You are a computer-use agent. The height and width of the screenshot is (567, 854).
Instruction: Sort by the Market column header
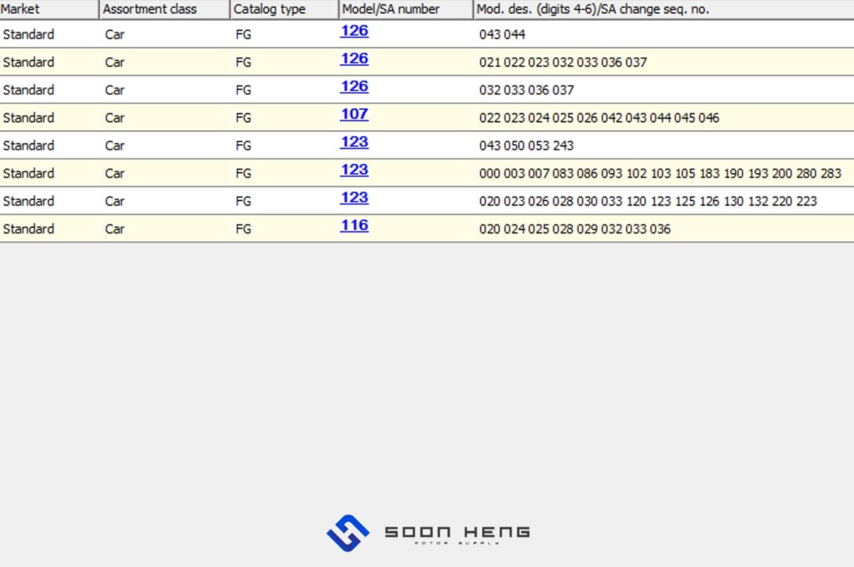click(x=49, y=9)
